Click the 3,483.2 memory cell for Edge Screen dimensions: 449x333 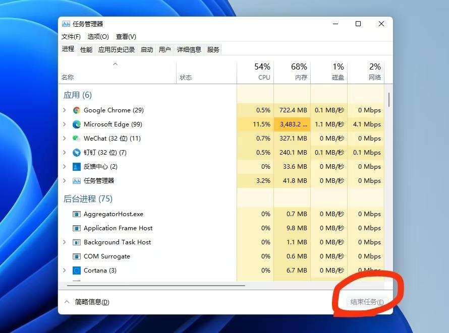(x=293, y=124)
